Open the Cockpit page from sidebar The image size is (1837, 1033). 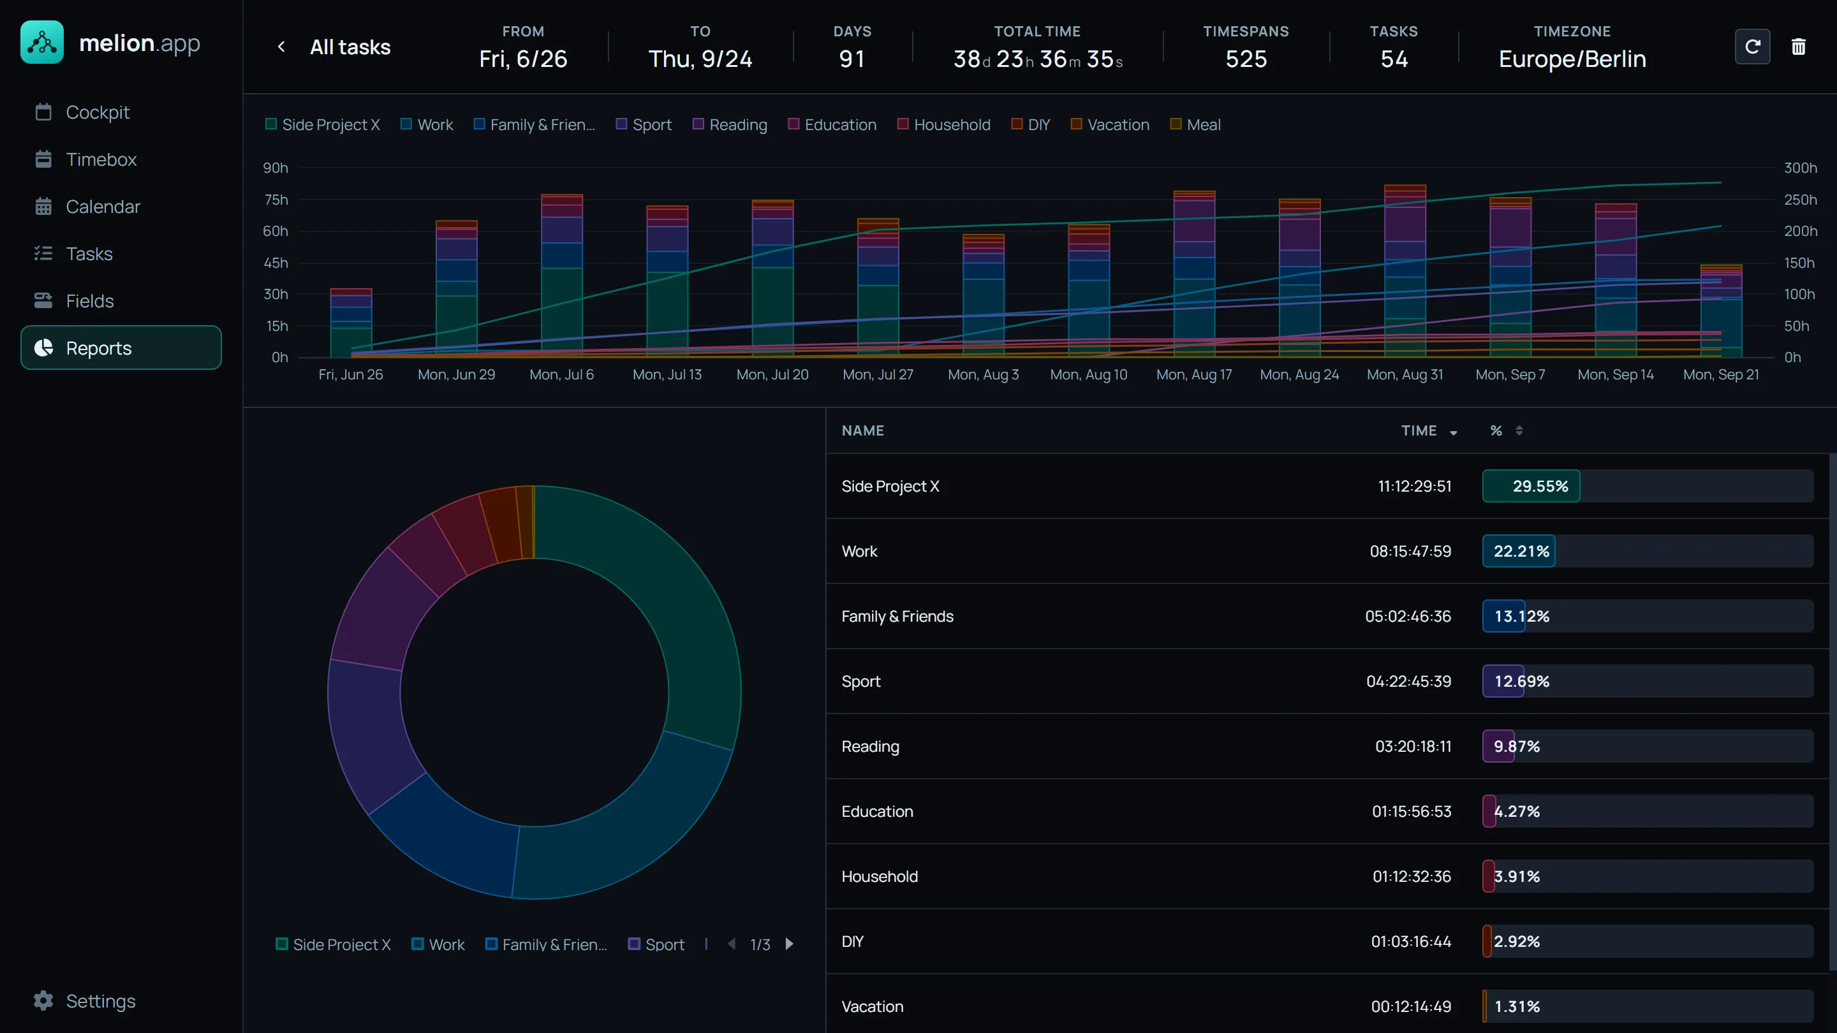pos(121,112)
